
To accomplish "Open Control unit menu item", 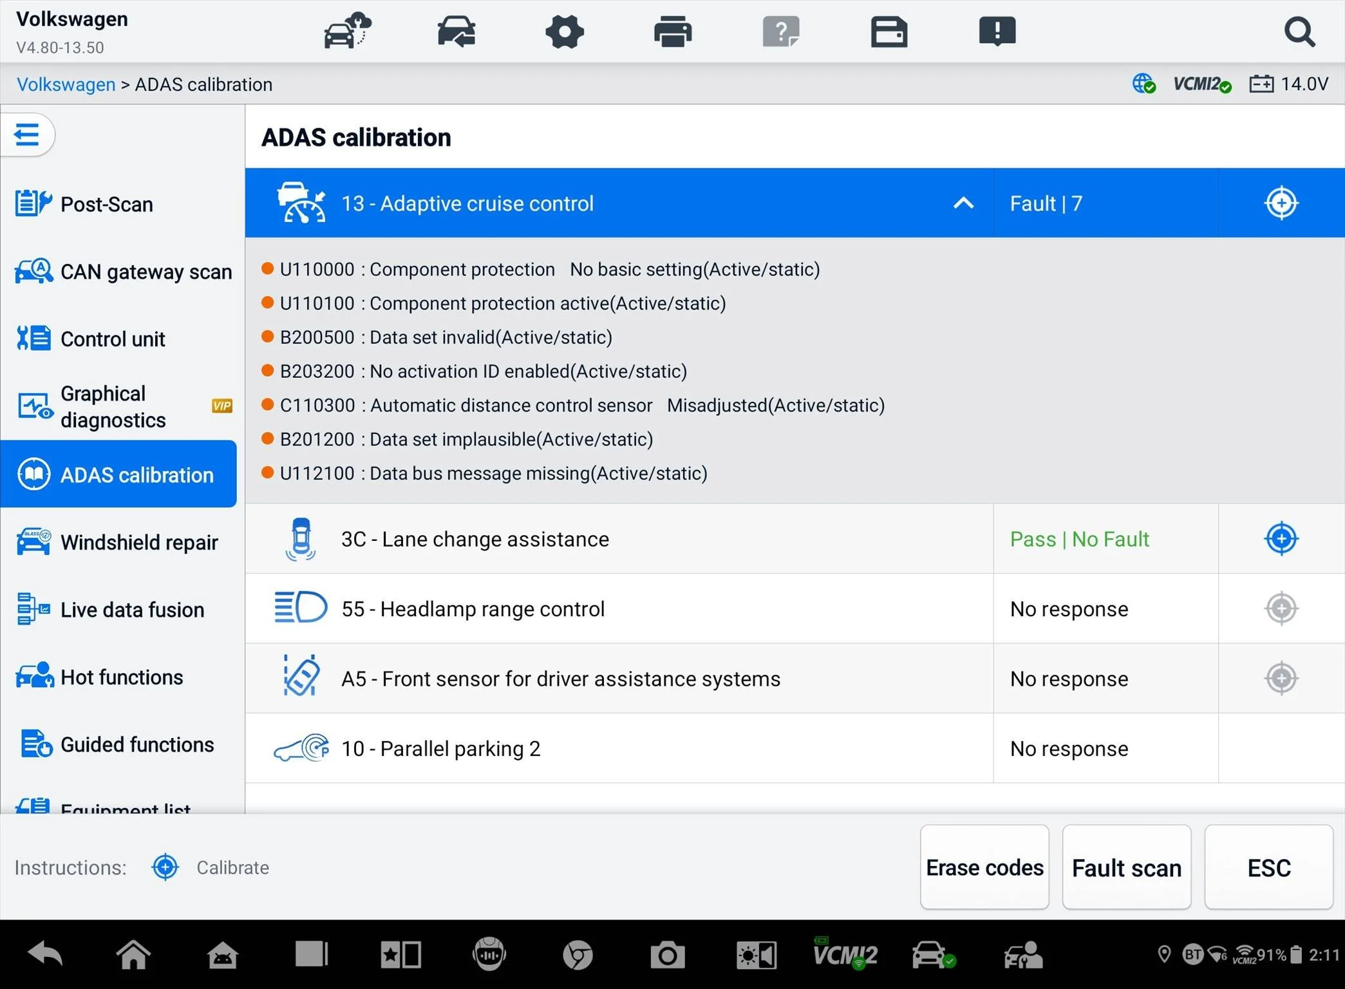I will [118, 339].
